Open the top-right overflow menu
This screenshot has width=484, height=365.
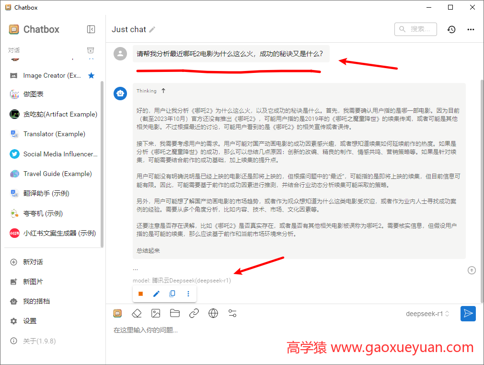click(x=471, y=29)
